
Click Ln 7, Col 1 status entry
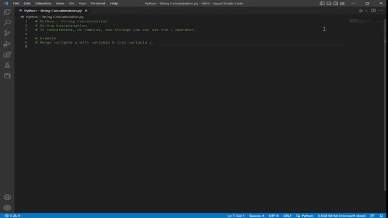coord(236,216)
